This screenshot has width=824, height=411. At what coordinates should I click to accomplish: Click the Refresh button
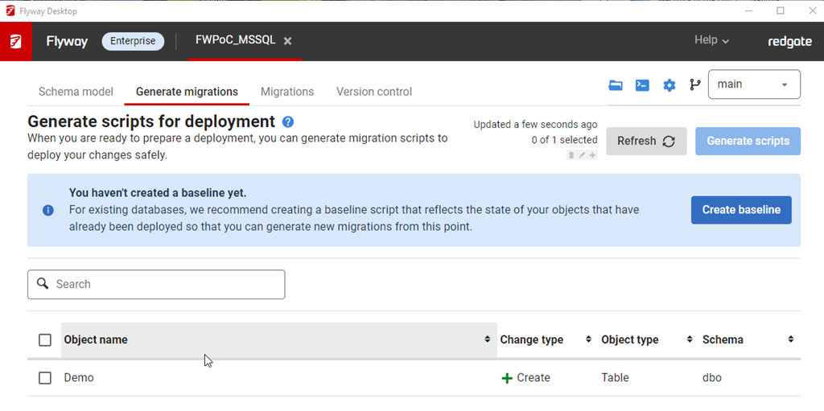coord(645,141)
